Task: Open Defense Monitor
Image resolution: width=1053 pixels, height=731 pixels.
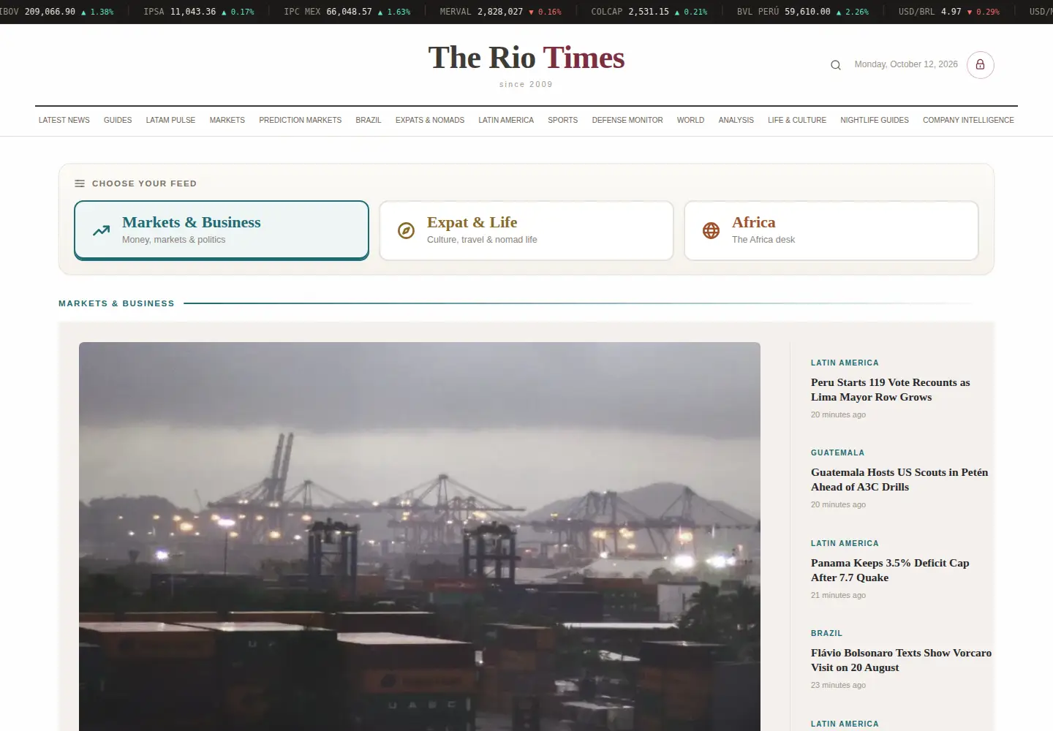Action: 627,120
